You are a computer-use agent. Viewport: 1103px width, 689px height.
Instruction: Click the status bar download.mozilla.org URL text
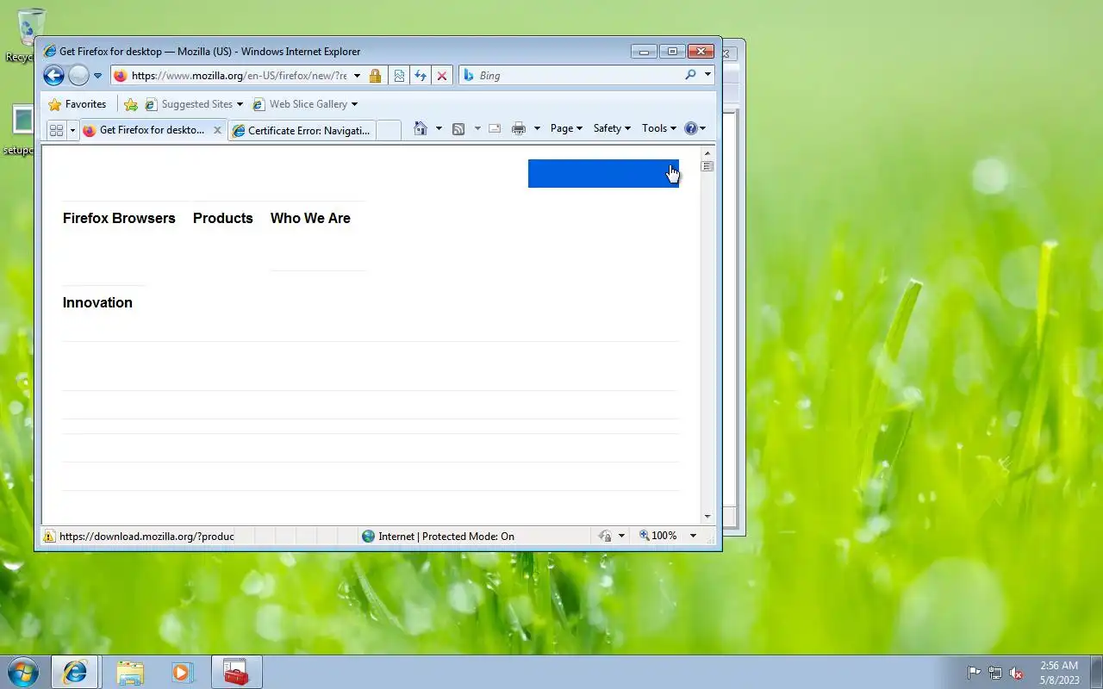coord(146,536)
